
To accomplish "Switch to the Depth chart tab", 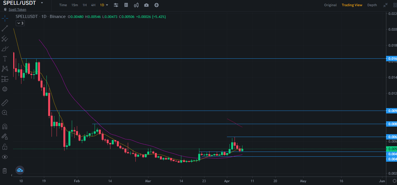I will click(x=372, y=5).
